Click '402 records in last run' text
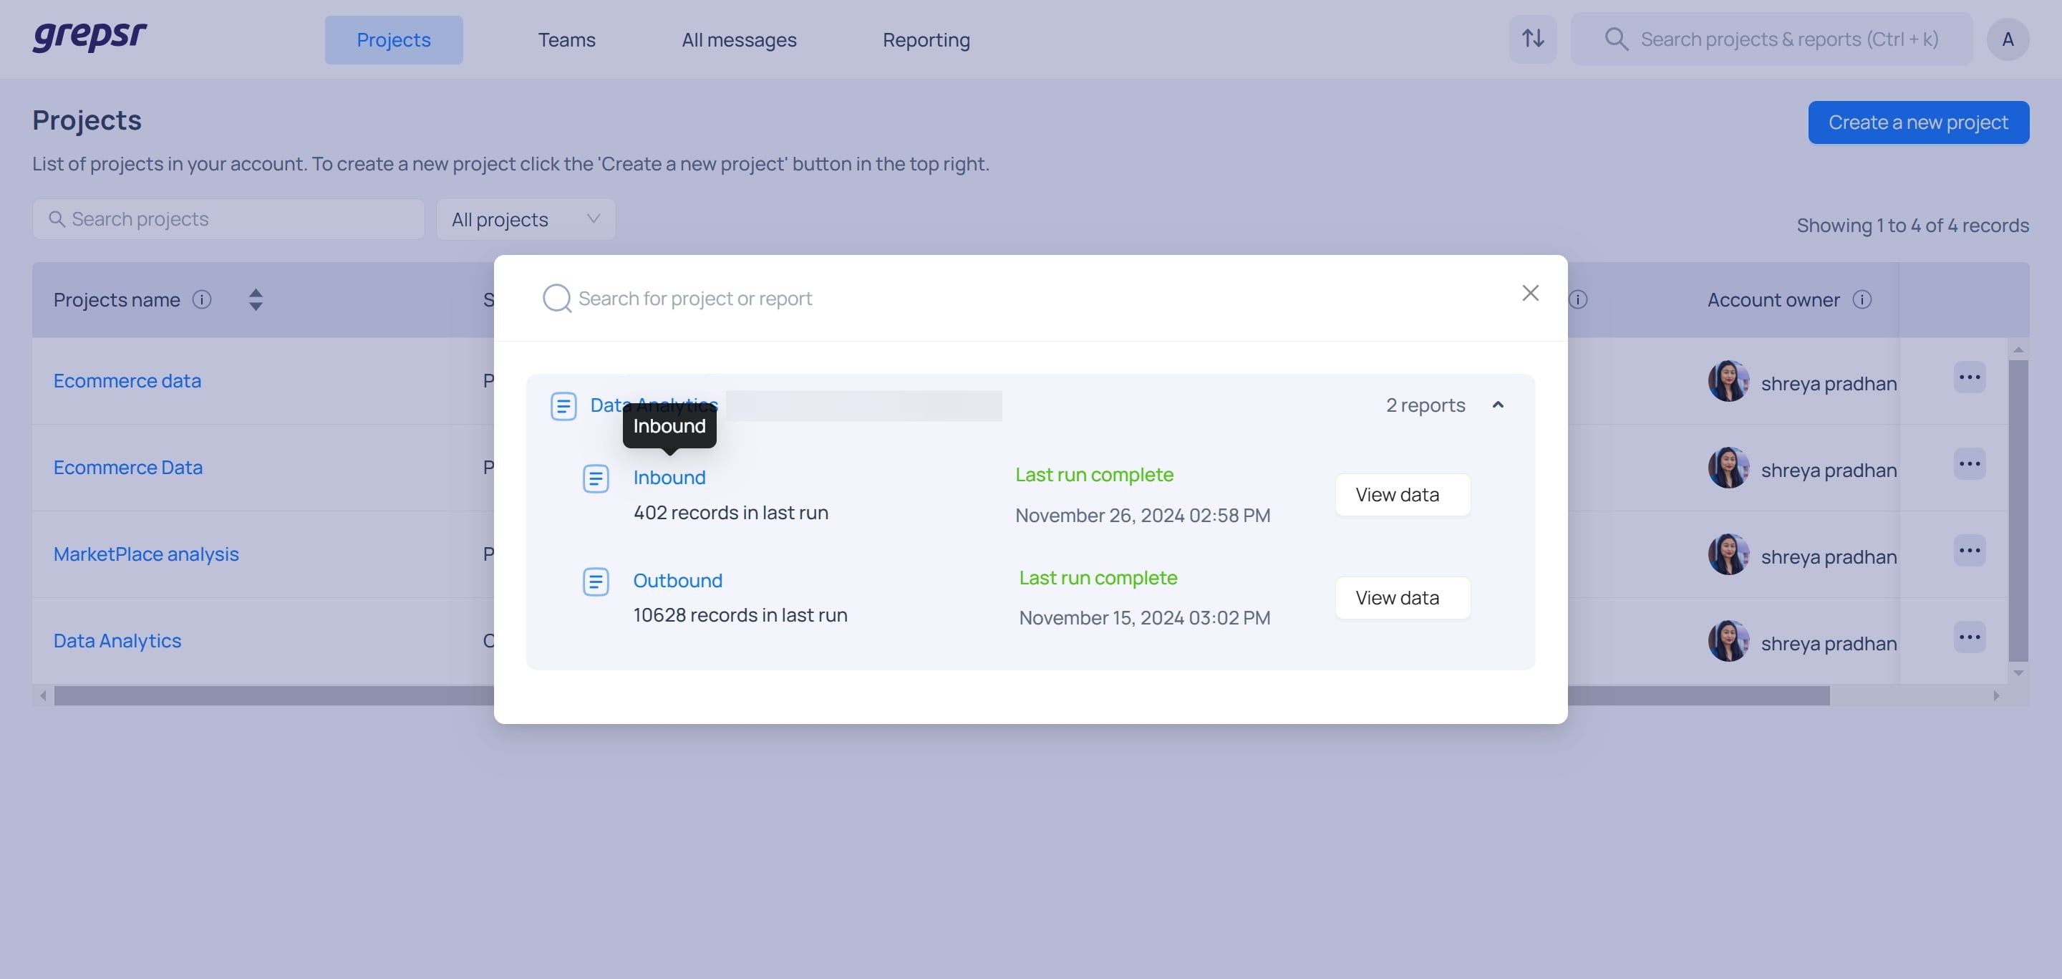This screenshot has height=979, width=2062. (730, 512)
